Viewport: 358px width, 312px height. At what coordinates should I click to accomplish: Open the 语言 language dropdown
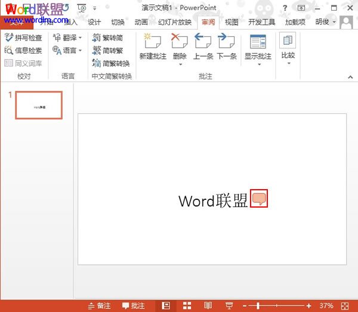[67, 50]
